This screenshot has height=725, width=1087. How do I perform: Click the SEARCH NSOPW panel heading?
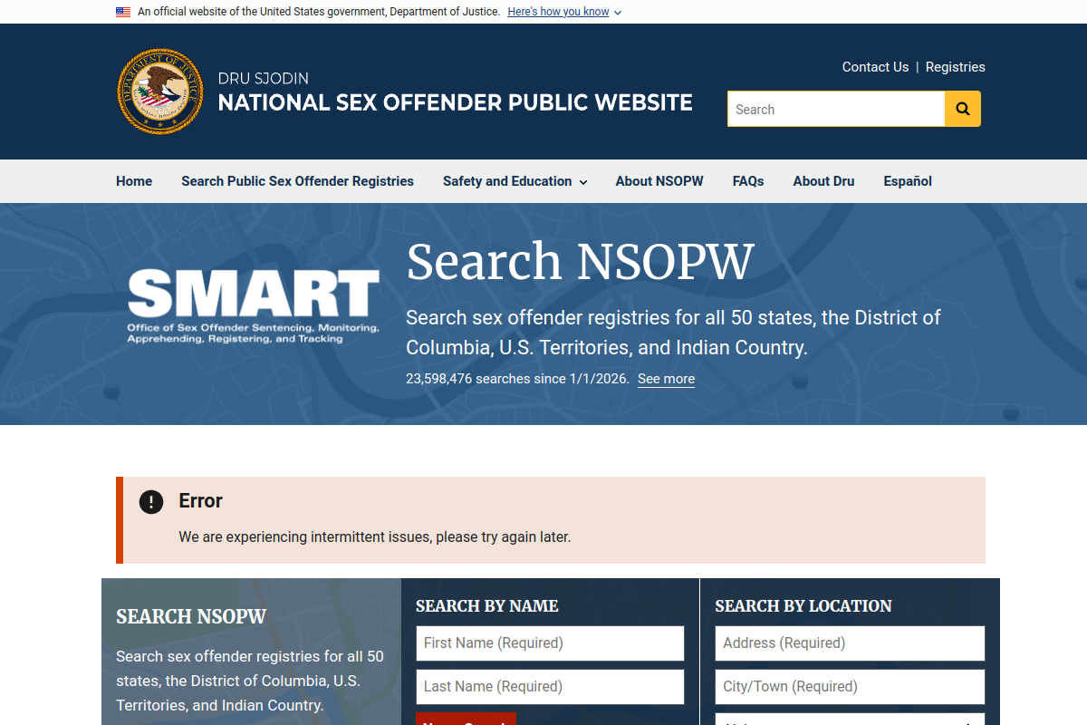(191, 617)
